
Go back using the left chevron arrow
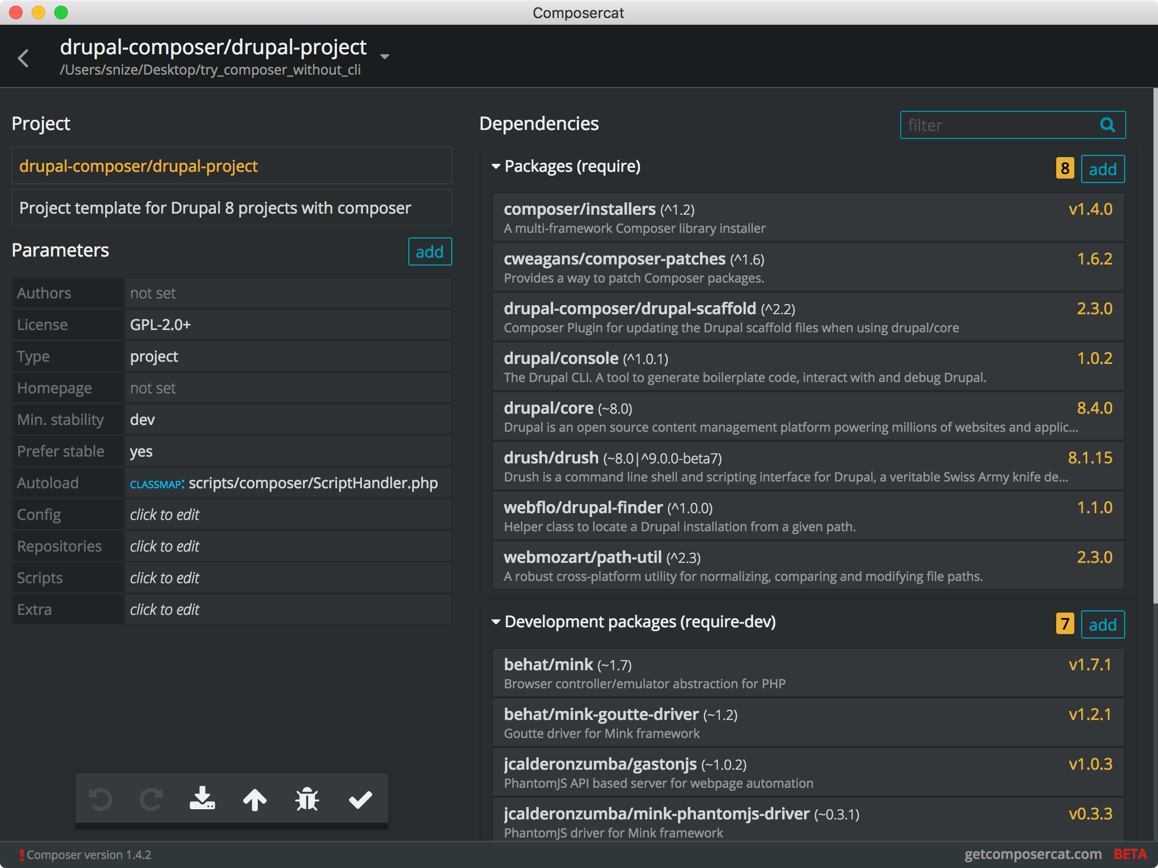(x=23, y=58)
